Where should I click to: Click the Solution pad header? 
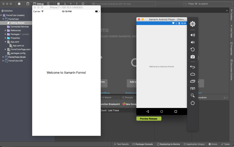pos(7,11)
